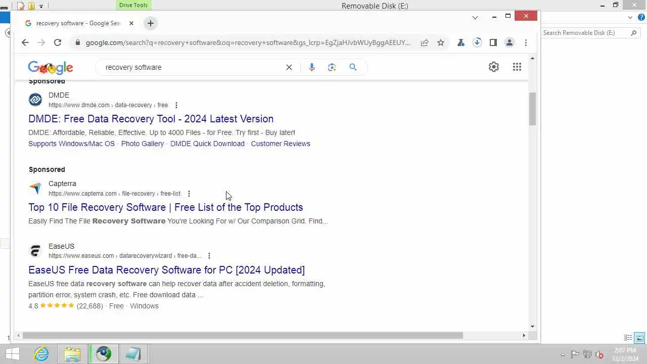Open a new Chrome tab

[x=150, y=23]
